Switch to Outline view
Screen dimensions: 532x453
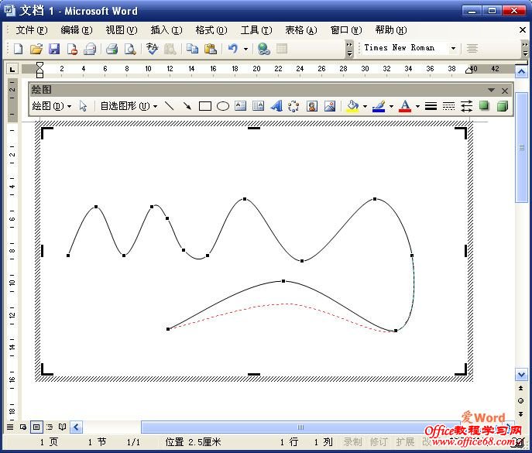point(50,427)
